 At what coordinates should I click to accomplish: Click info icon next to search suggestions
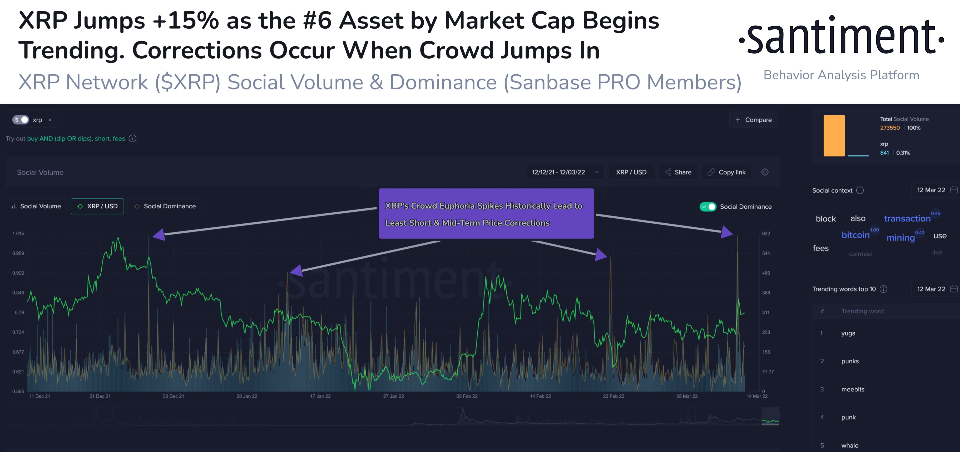click(x=133, y=138)
